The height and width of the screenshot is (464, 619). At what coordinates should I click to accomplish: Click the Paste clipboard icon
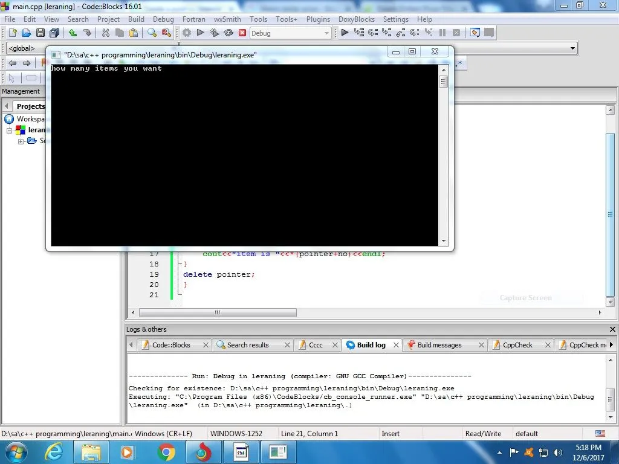pyautogui.click(x=134, y=33)
